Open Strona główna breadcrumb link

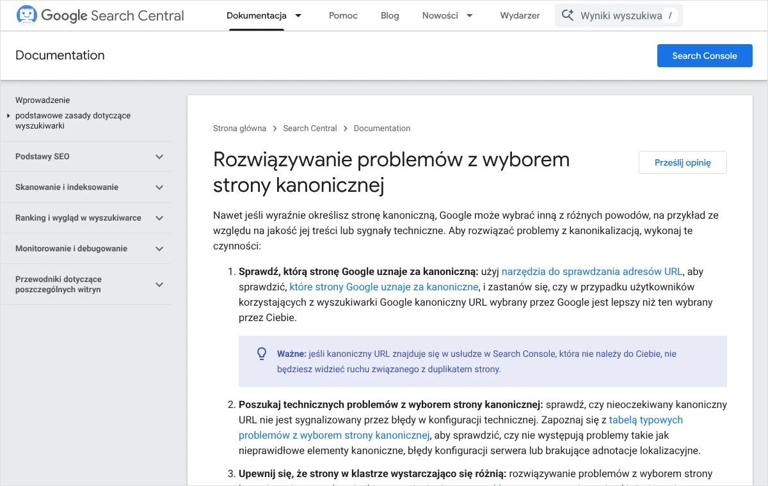tap(239, 128)
